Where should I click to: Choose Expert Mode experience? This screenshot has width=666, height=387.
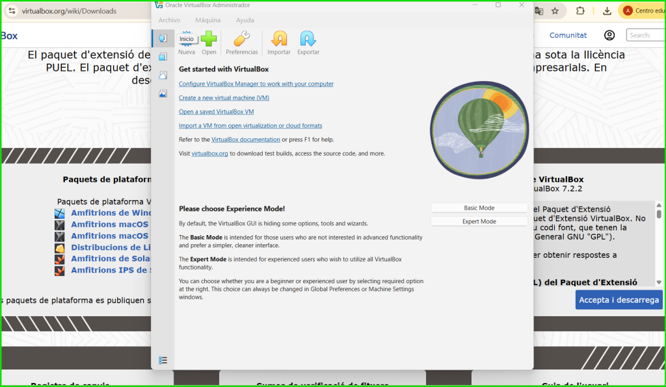479,221
